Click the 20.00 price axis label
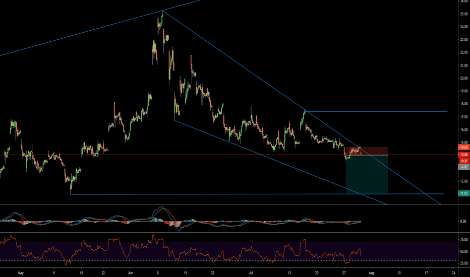The image size is (470, 277). [x=464, y=78]
